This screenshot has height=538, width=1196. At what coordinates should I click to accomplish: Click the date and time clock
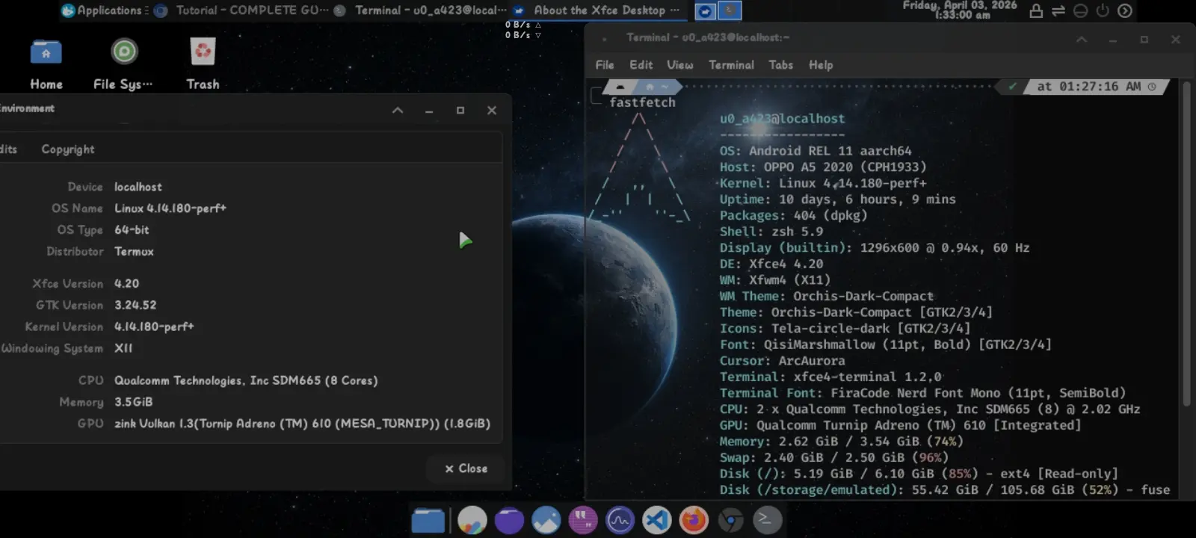(960, 10)
